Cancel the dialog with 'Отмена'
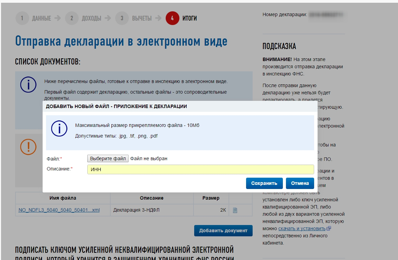This screenshot has width=398, height=260. (x=300, y=183)
